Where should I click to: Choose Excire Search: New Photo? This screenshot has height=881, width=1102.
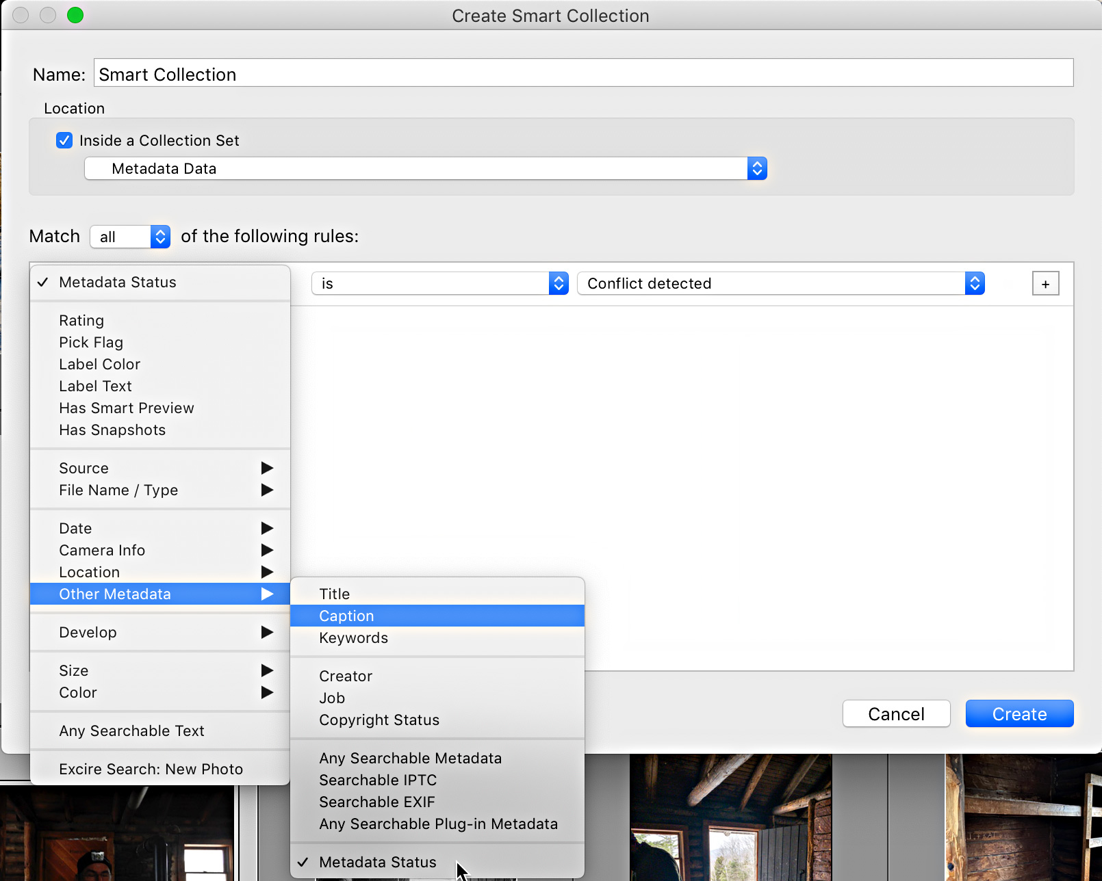pyautogui.click(x=151, y=769)
